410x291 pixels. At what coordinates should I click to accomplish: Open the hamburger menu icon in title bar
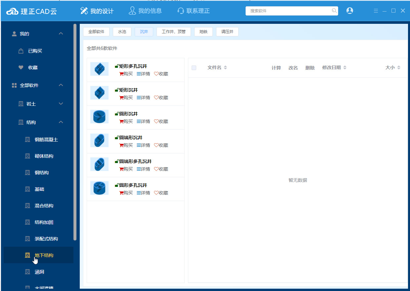pos(376,11)
